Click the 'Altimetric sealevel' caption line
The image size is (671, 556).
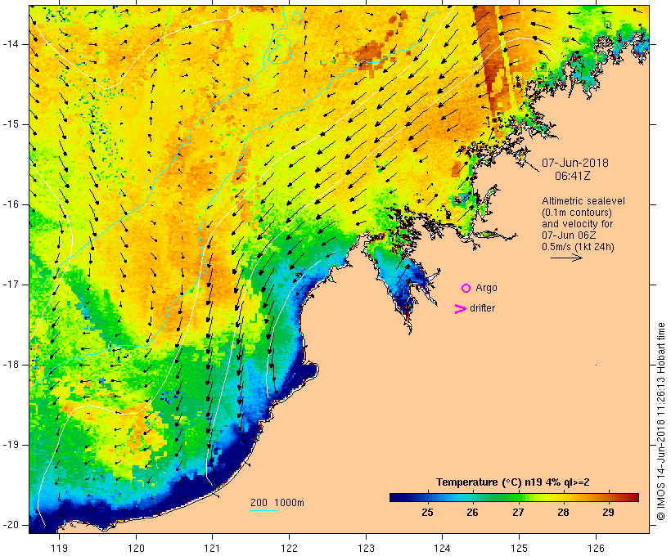pos(583,201)
